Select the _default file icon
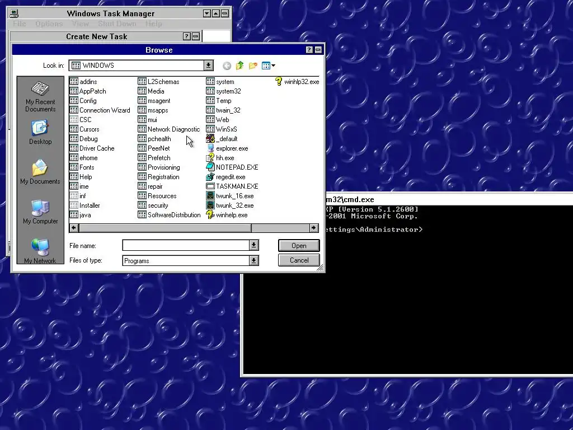The height and width of the screenshot is (430, 573). (x=210, y=139)
